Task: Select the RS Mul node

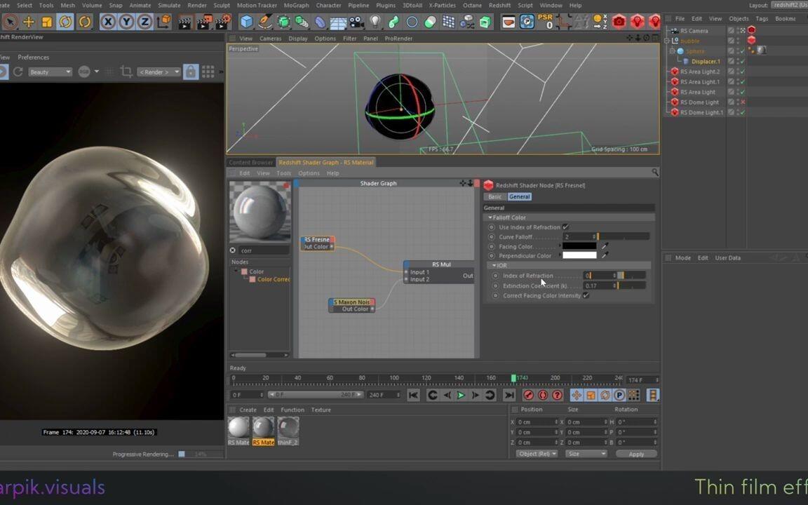Action: pyautogui.click(x=438, y=271)
